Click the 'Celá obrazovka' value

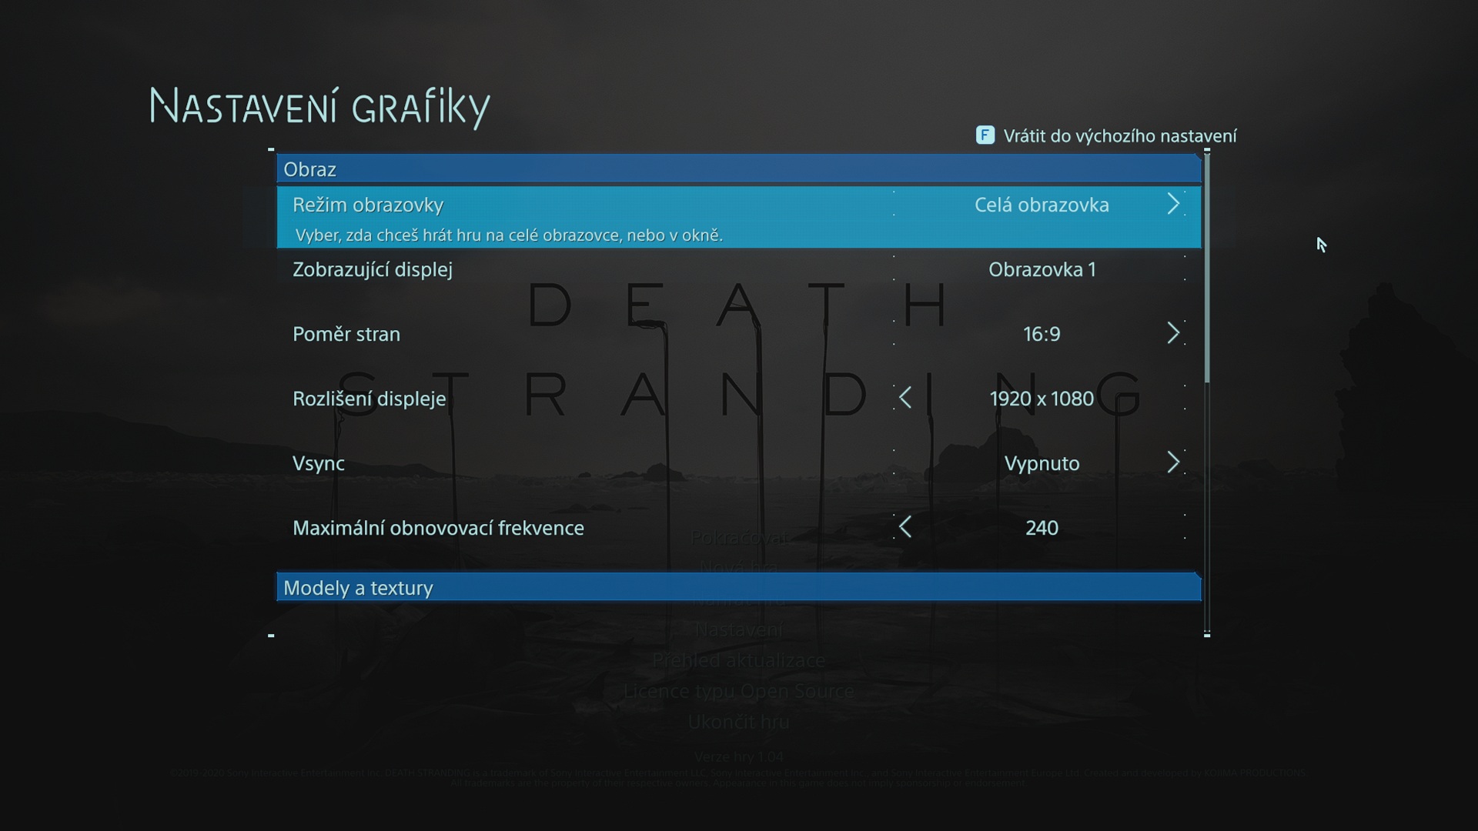coord(1042,205)
